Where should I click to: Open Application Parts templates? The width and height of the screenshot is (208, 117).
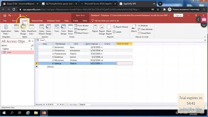tap(6, 30)
